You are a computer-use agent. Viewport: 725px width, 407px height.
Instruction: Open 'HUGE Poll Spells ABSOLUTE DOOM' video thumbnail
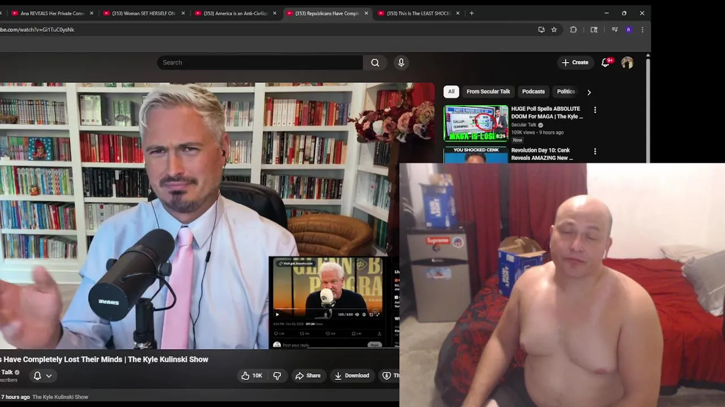(x=476, y=123)
